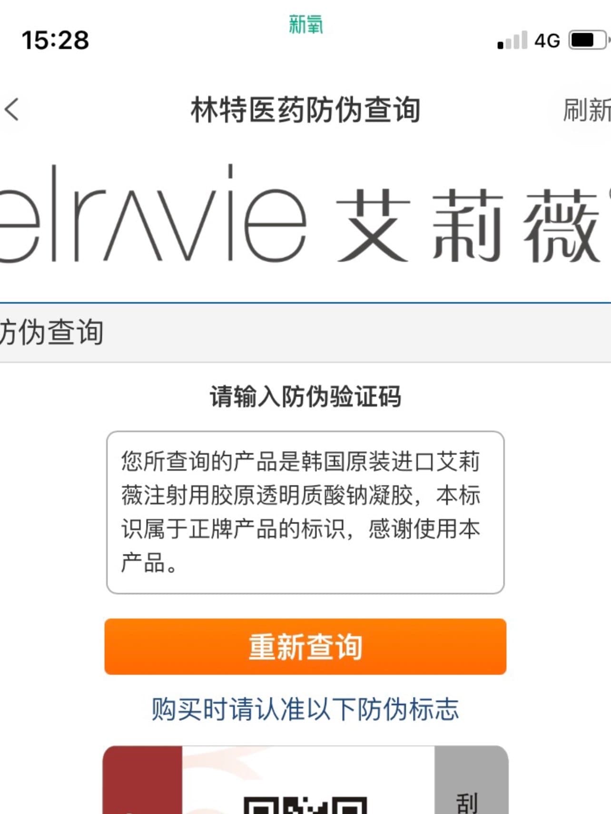Tap the 林特医药防伪查询 page title
The width and height of the screenshot is (611, 814).
click(x=305, y=110)
